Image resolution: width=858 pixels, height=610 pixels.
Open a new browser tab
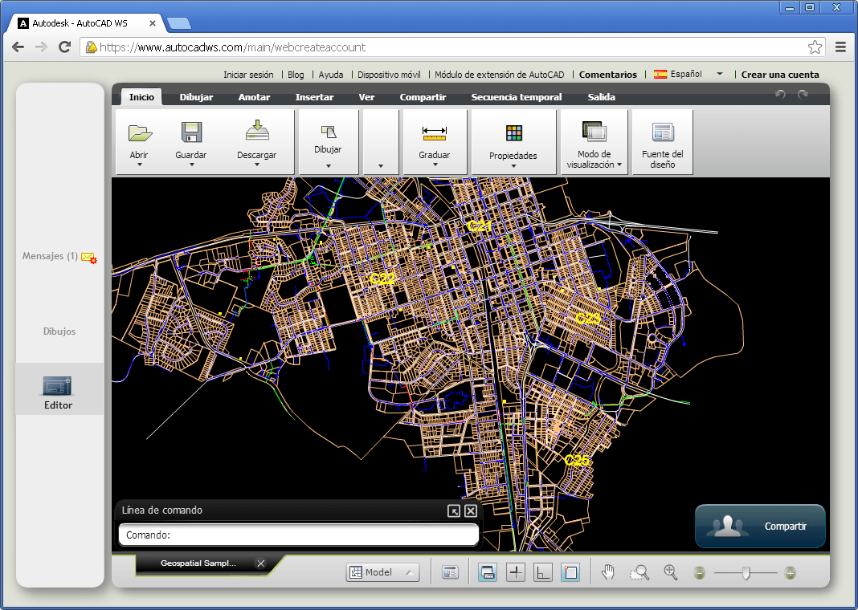[179, 23]
